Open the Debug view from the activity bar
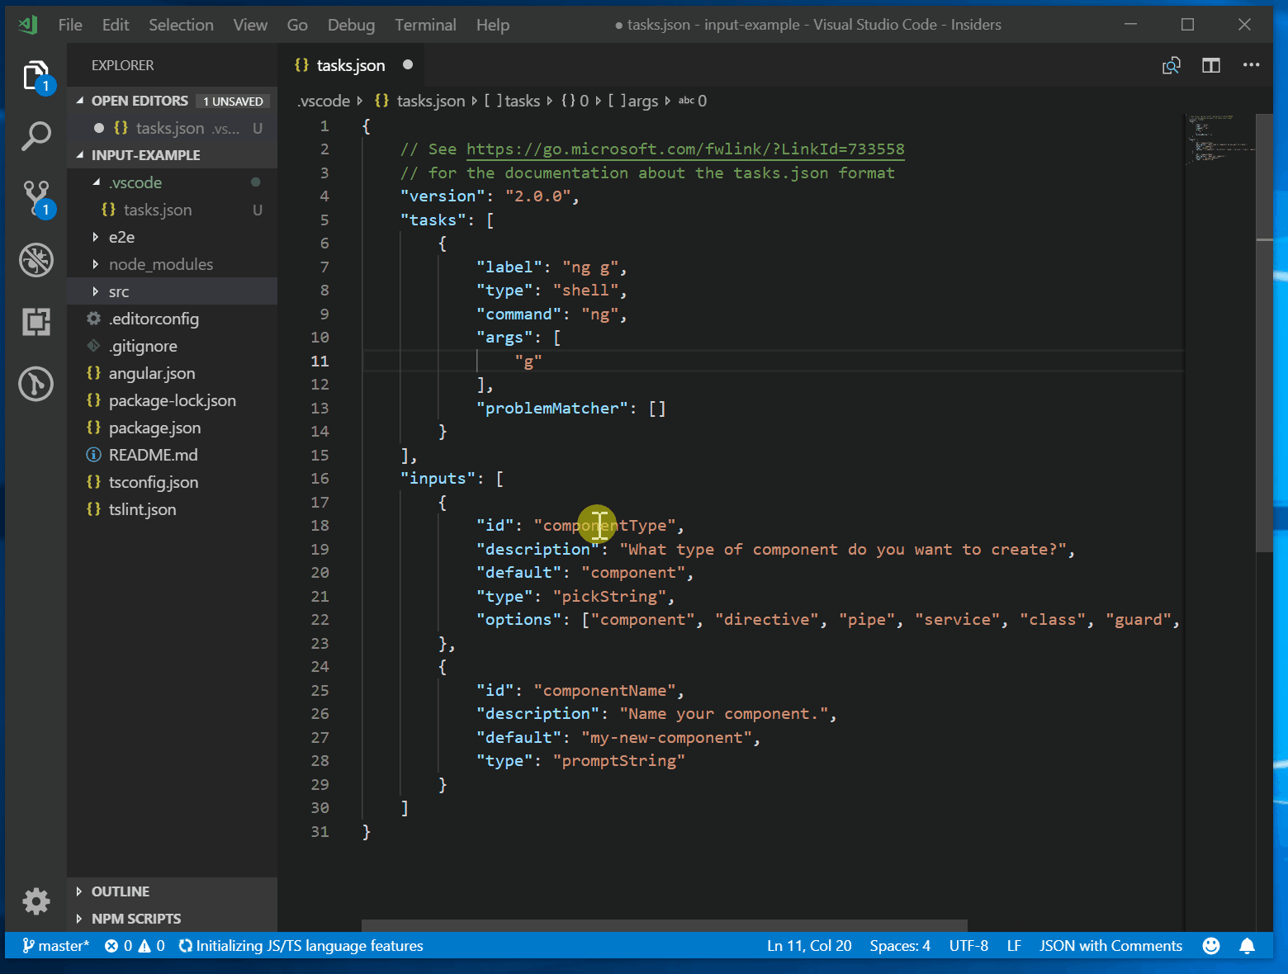1288x974 pixels. tap(36, 259)
